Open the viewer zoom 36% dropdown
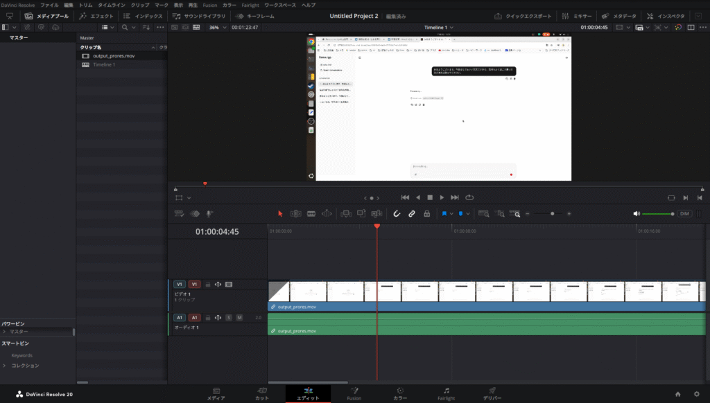710x403 pixels. click(216, 28)
